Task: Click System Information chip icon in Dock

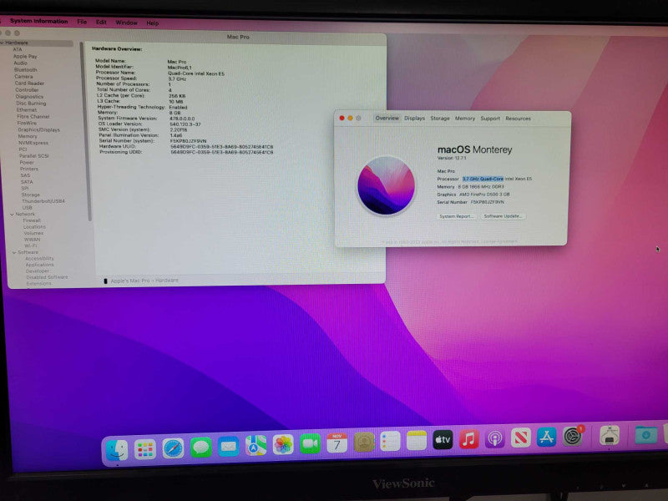Action: coord(610,435)
